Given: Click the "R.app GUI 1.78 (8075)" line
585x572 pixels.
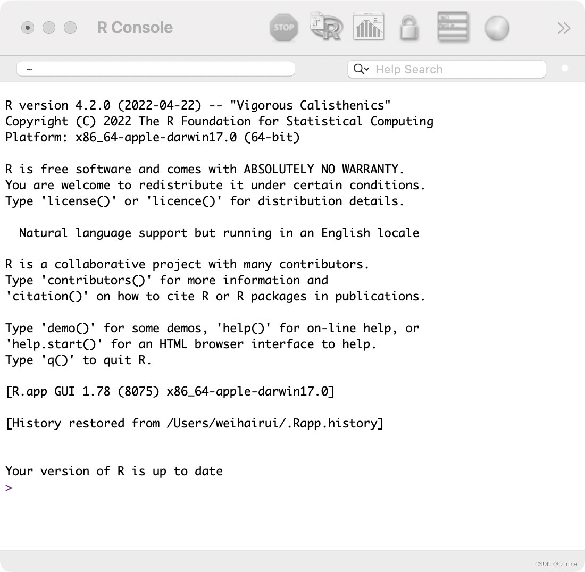Looking at the screenshot, I should [170, 392].
